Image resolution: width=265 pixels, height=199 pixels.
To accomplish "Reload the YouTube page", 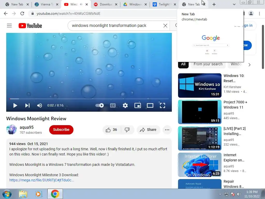I will (x=22, y=13).
